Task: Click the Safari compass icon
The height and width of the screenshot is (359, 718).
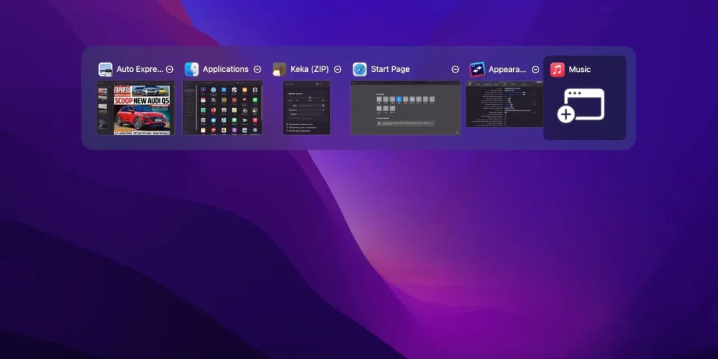Action: (x=360, y=70)
